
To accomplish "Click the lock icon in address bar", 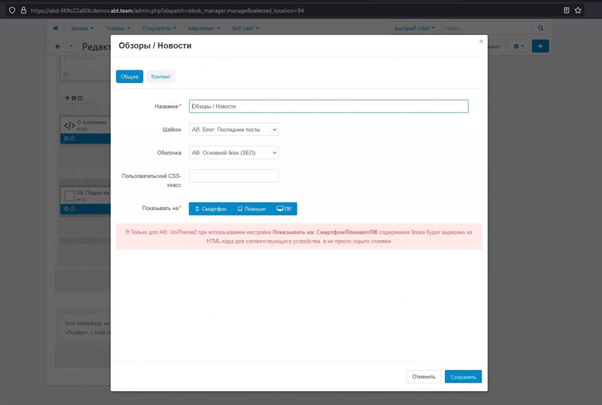I will [23, 10].
